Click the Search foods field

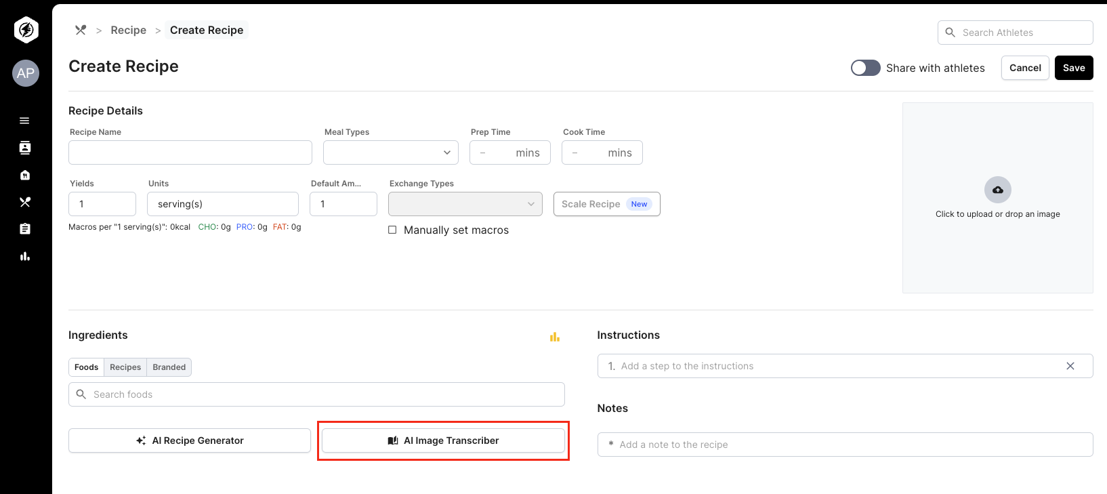(x=316, y=394)
